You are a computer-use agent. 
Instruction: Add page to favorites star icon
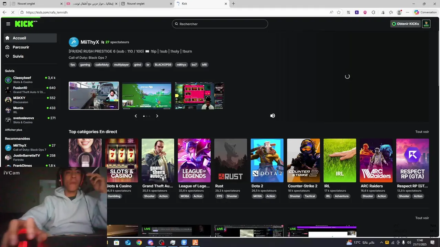click(x=339, y=12)
